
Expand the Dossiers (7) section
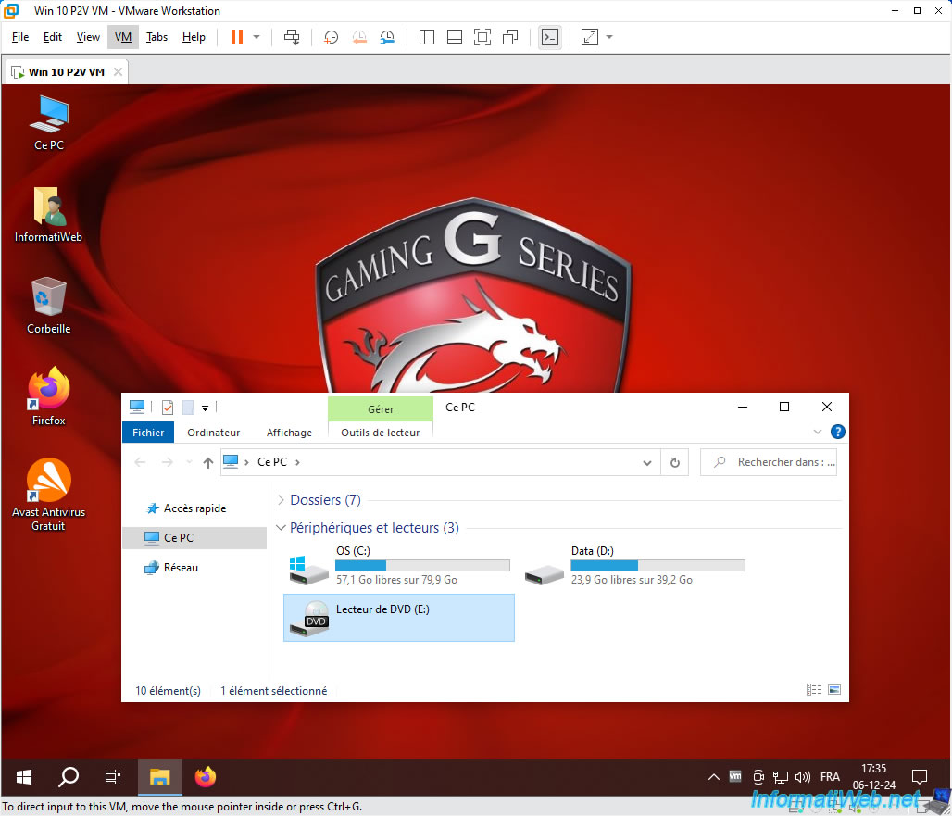pyautogui.click(x=281, y=499)
